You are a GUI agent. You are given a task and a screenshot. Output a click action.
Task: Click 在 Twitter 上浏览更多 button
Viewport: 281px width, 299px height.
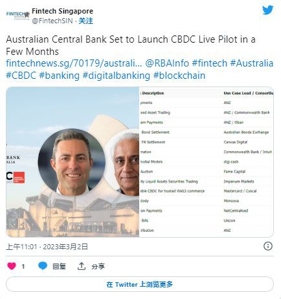click(x=140, y=284)
